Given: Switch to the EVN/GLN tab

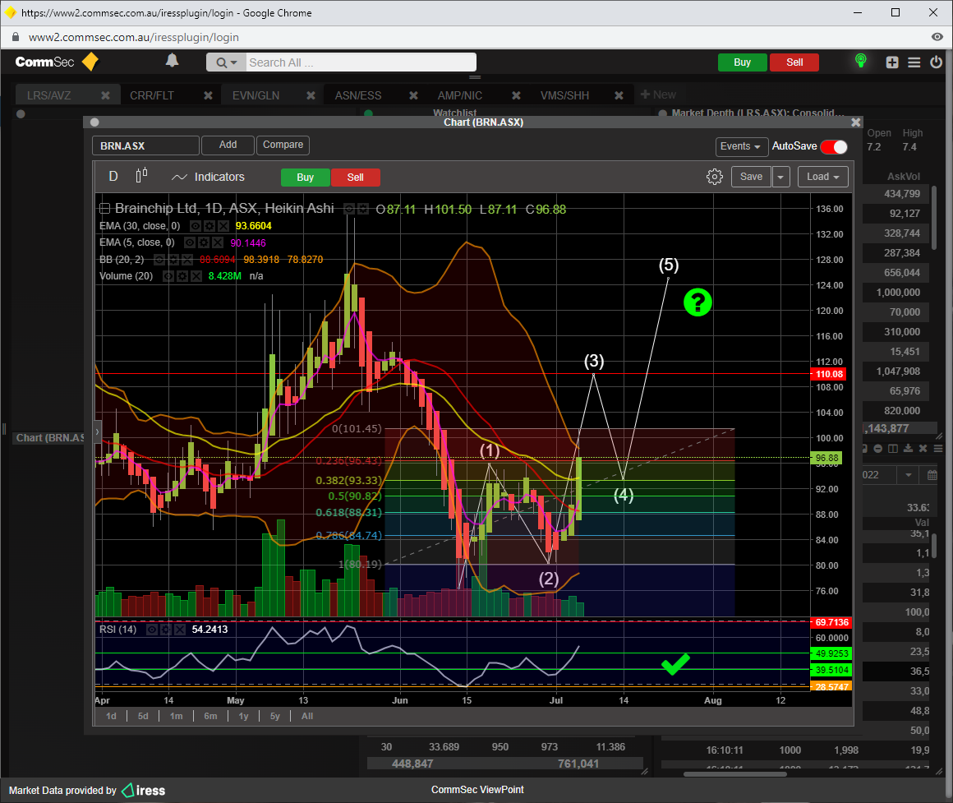Looking at the screenshot, I should [x=256, y=95].
